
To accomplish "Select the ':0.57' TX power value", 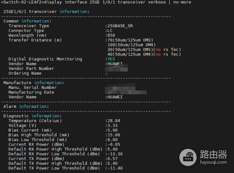I will tap(112, 159).
